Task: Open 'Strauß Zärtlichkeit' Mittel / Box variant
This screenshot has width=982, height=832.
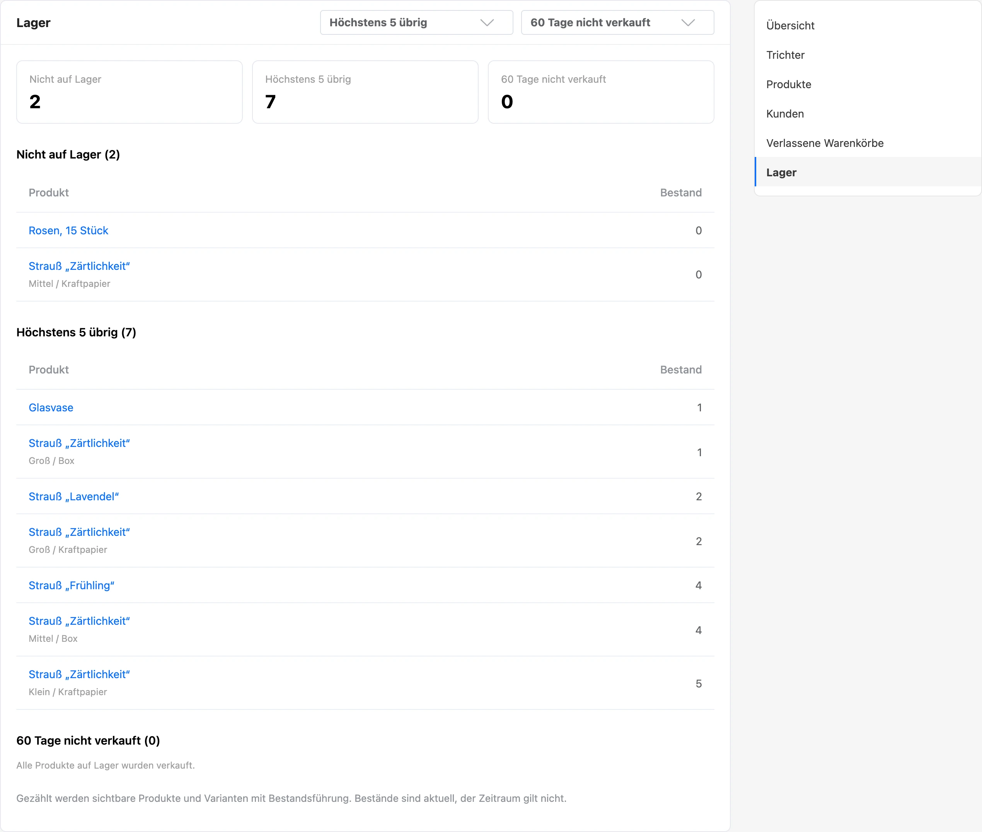Action: point(79,621)
